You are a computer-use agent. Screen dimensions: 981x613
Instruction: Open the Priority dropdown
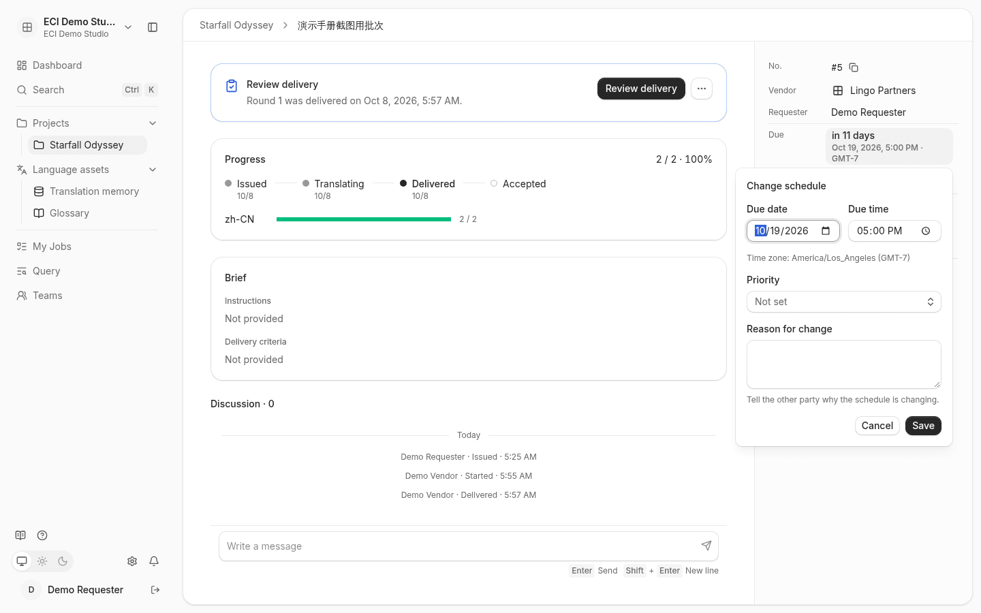tap(844, 302)
